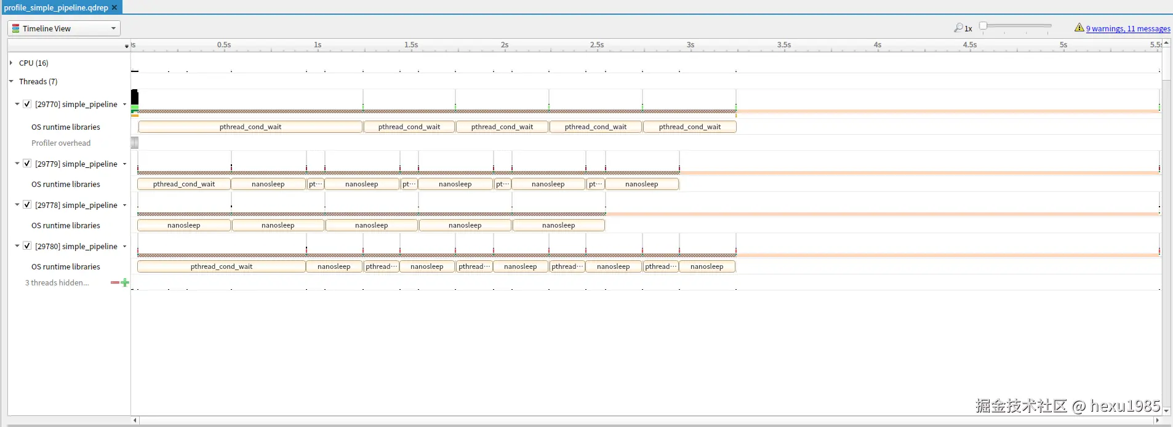The image size is (1173, 427).
Task: Open the Timeline View dropdown
Action: click(x=64, y=28)
